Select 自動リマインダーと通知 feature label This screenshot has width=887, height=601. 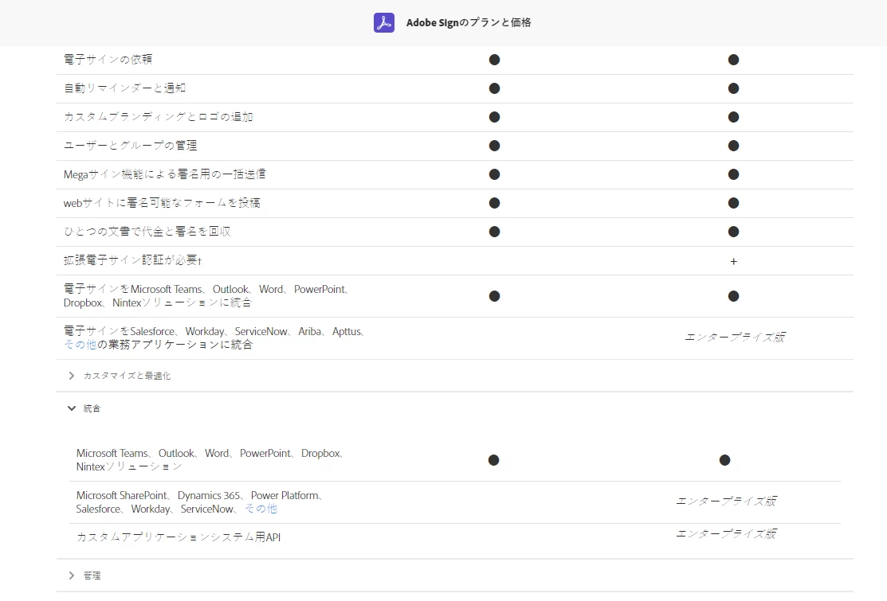point(124,88)
